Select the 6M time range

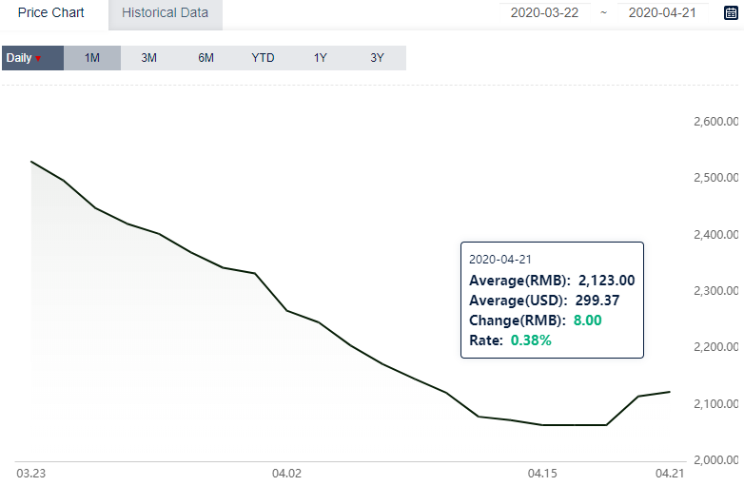(206, 58)
